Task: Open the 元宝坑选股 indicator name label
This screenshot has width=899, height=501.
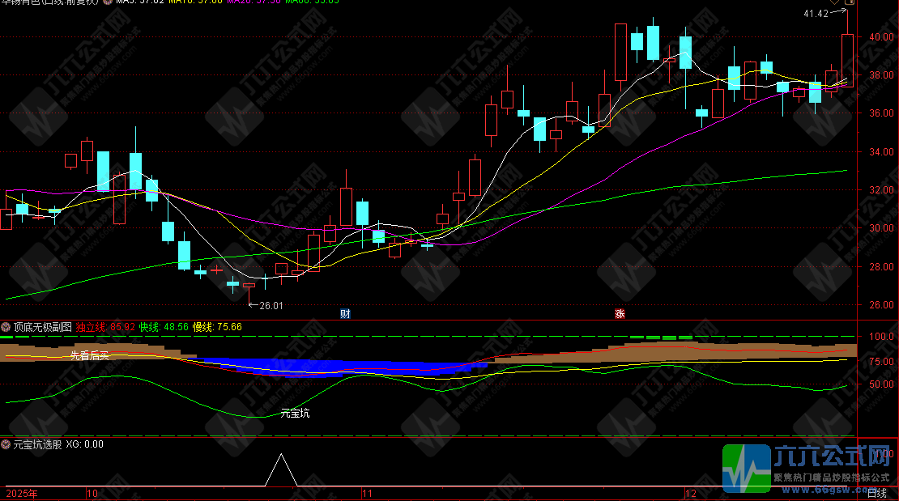Action: click(37, 444)
